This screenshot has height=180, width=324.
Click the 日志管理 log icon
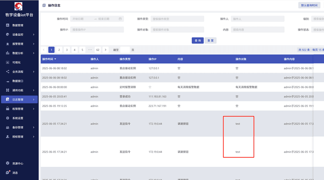coord(7,99)
